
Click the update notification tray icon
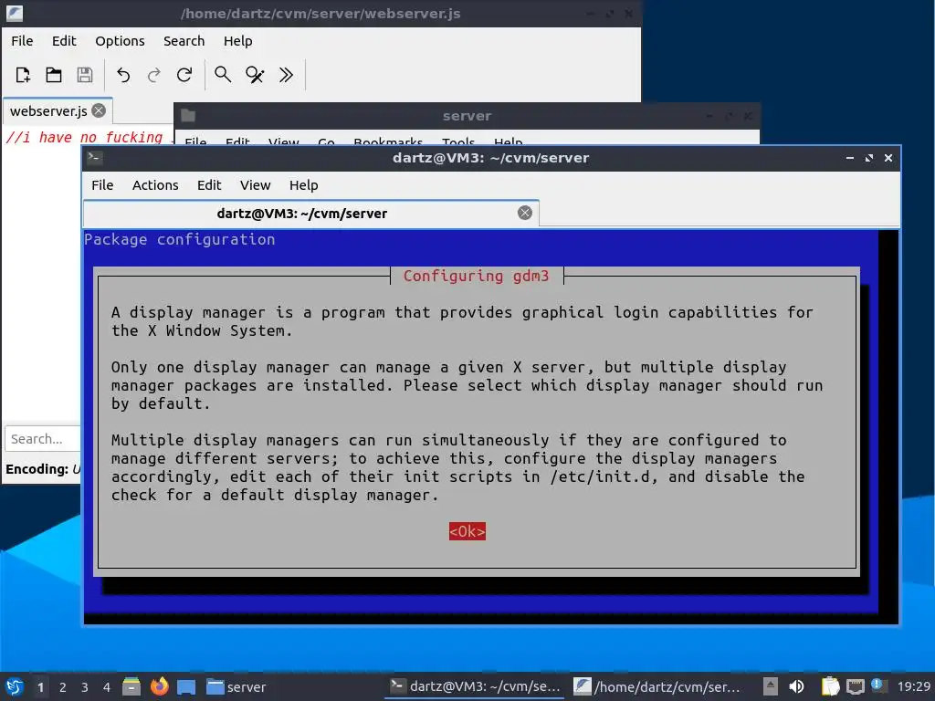[x=877, y=685]
